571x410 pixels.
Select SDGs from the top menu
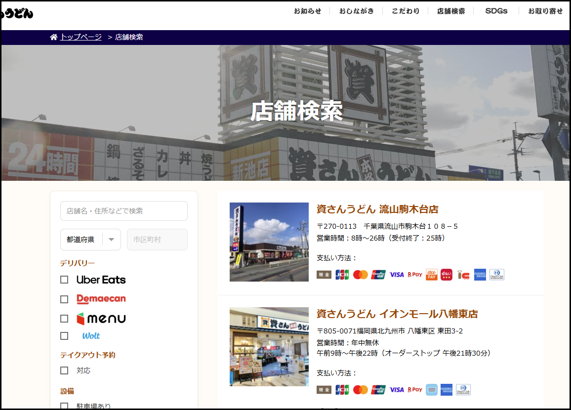(x=496, y=11)
